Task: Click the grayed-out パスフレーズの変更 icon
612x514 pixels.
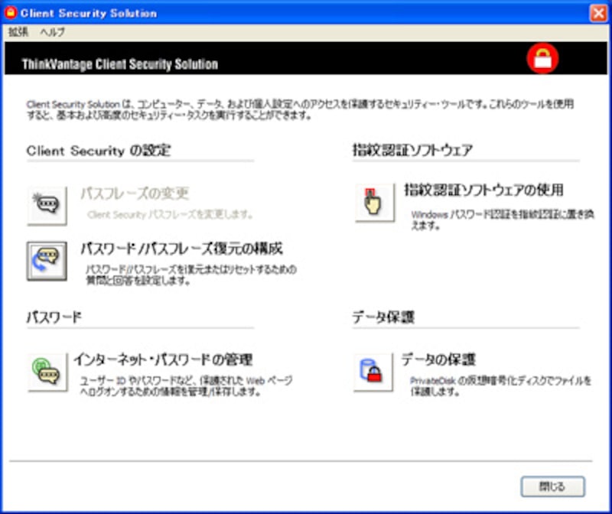Action: tap(47, 206)
